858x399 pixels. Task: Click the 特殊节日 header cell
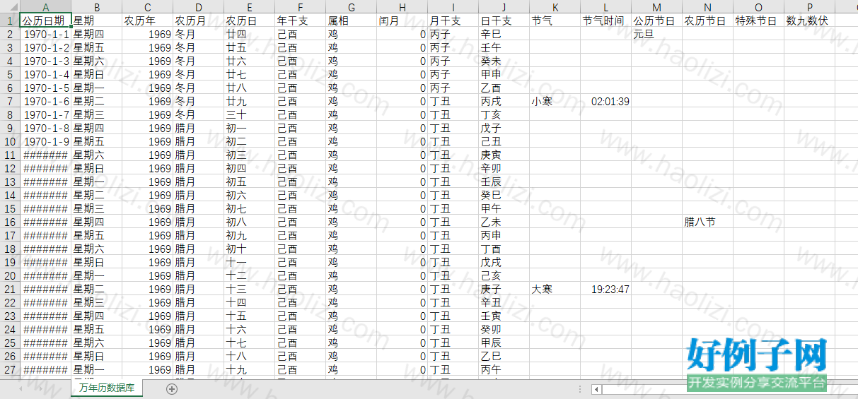click(x=759, y=20)
